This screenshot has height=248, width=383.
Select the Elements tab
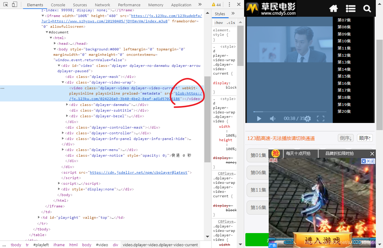(35, 5)
